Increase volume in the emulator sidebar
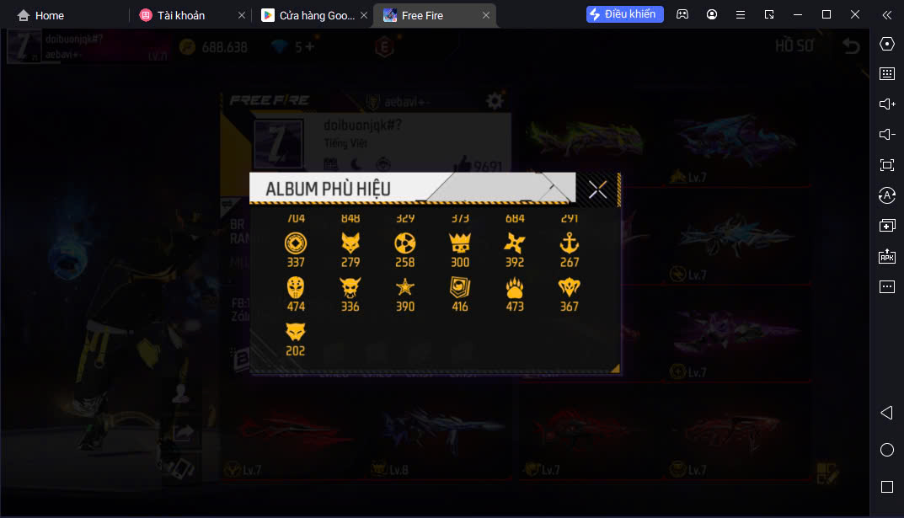 886,104
